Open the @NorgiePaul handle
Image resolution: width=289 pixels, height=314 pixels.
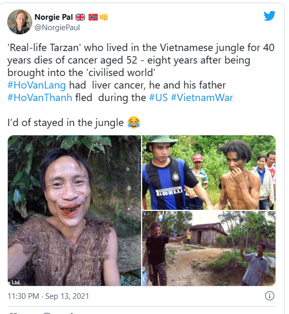coord(57,28)
